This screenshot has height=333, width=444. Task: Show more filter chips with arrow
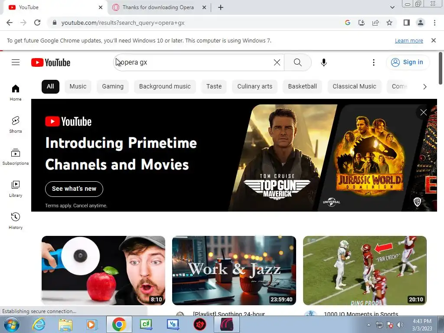click(424, 87)
